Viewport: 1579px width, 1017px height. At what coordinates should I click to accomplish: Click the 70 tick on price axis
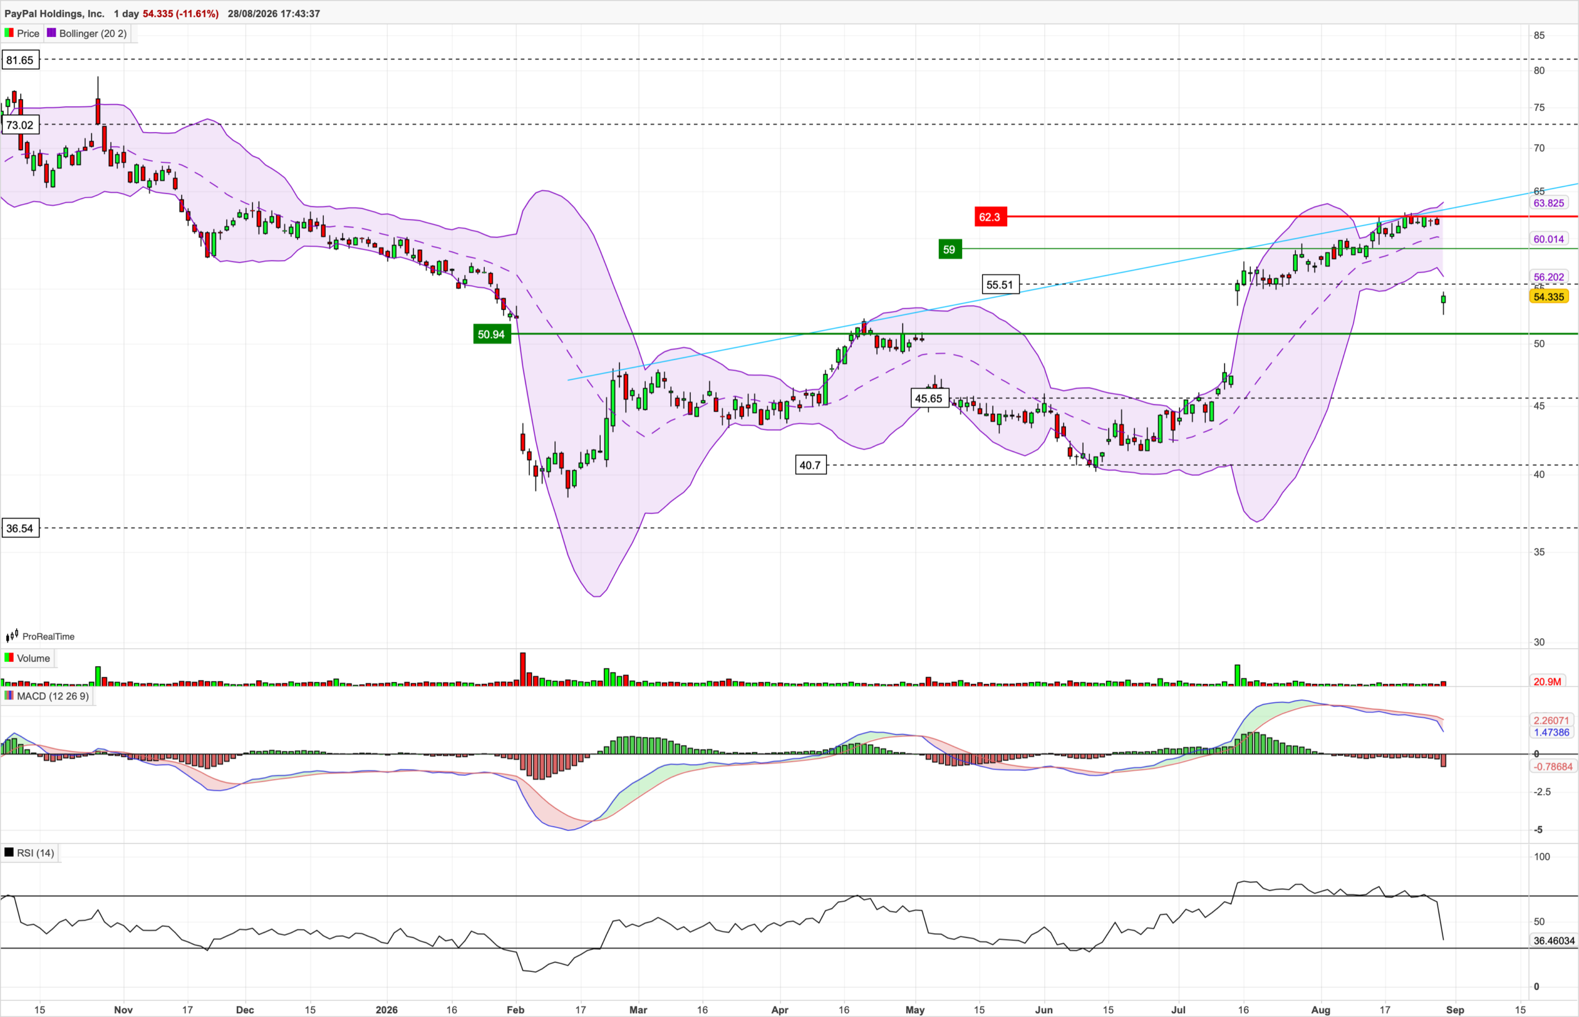click(1540, 149)
